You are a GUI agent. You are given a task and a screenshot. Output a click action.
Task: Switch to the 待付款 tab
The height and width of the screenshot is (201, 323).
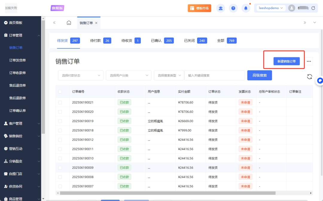95,41
